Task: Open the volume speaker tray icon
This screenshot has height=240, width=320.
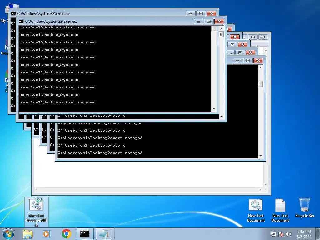Action: pyautogui.click(x=288, y=234)
